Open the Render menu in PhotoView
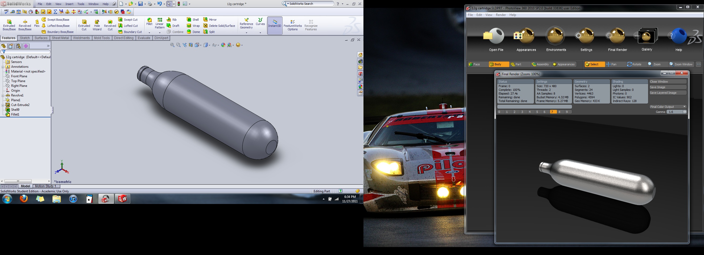The height and width of the screenshot is (255, 704). tap(501, 15)
